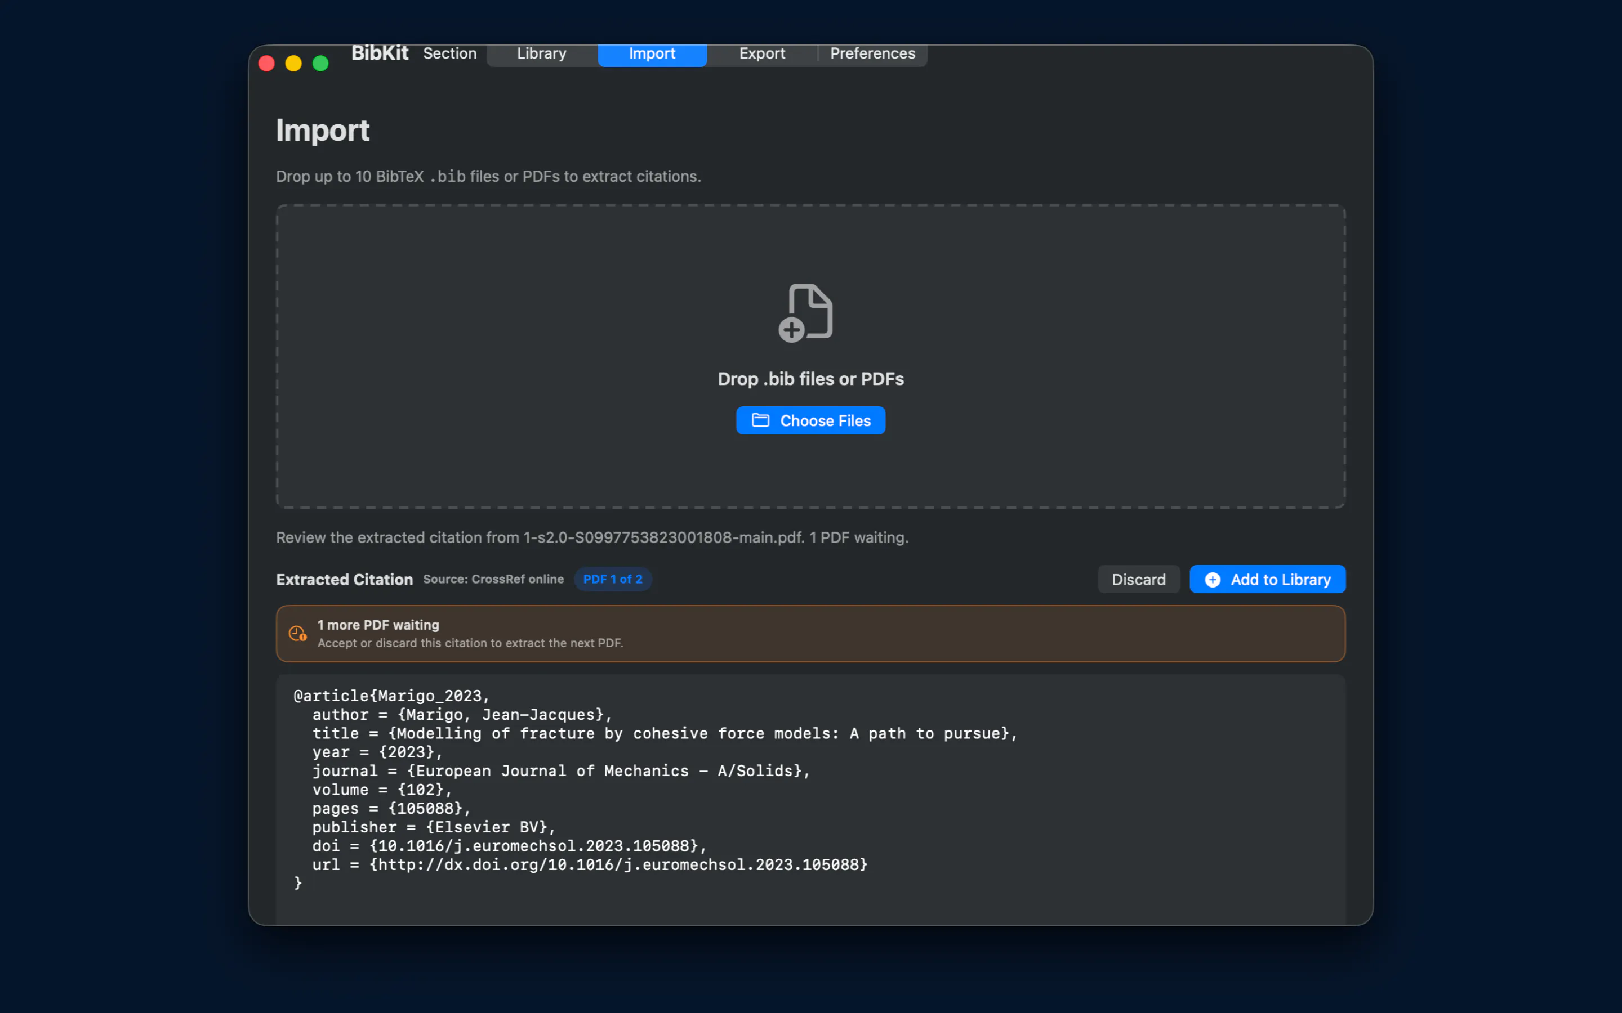Click the year = {2023} line
The width and height of the screenshot is (1622, 1013).
point(377,752)
